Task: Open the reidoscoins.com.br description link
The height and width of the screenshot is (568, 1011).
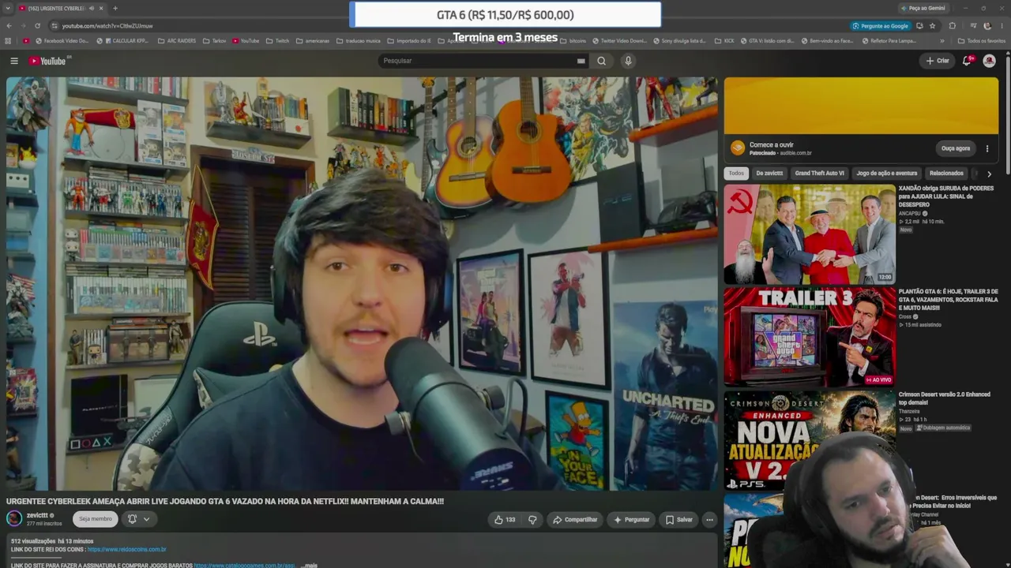Action: (x=126, y=549)
